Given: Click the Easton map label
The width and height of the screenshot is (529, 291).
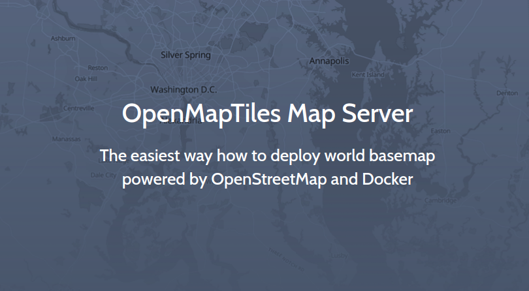Looking at the screenshot, I should click(440, 131).
